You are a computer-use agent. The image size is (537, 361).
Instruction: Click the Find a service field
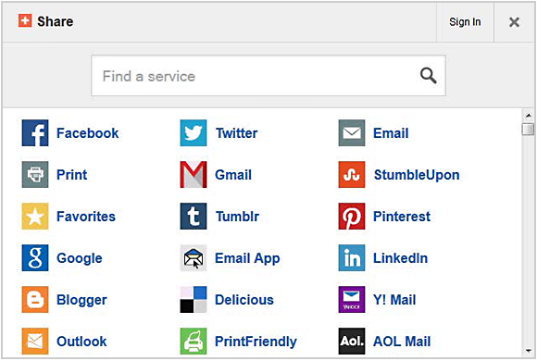[x=268, y=76]
